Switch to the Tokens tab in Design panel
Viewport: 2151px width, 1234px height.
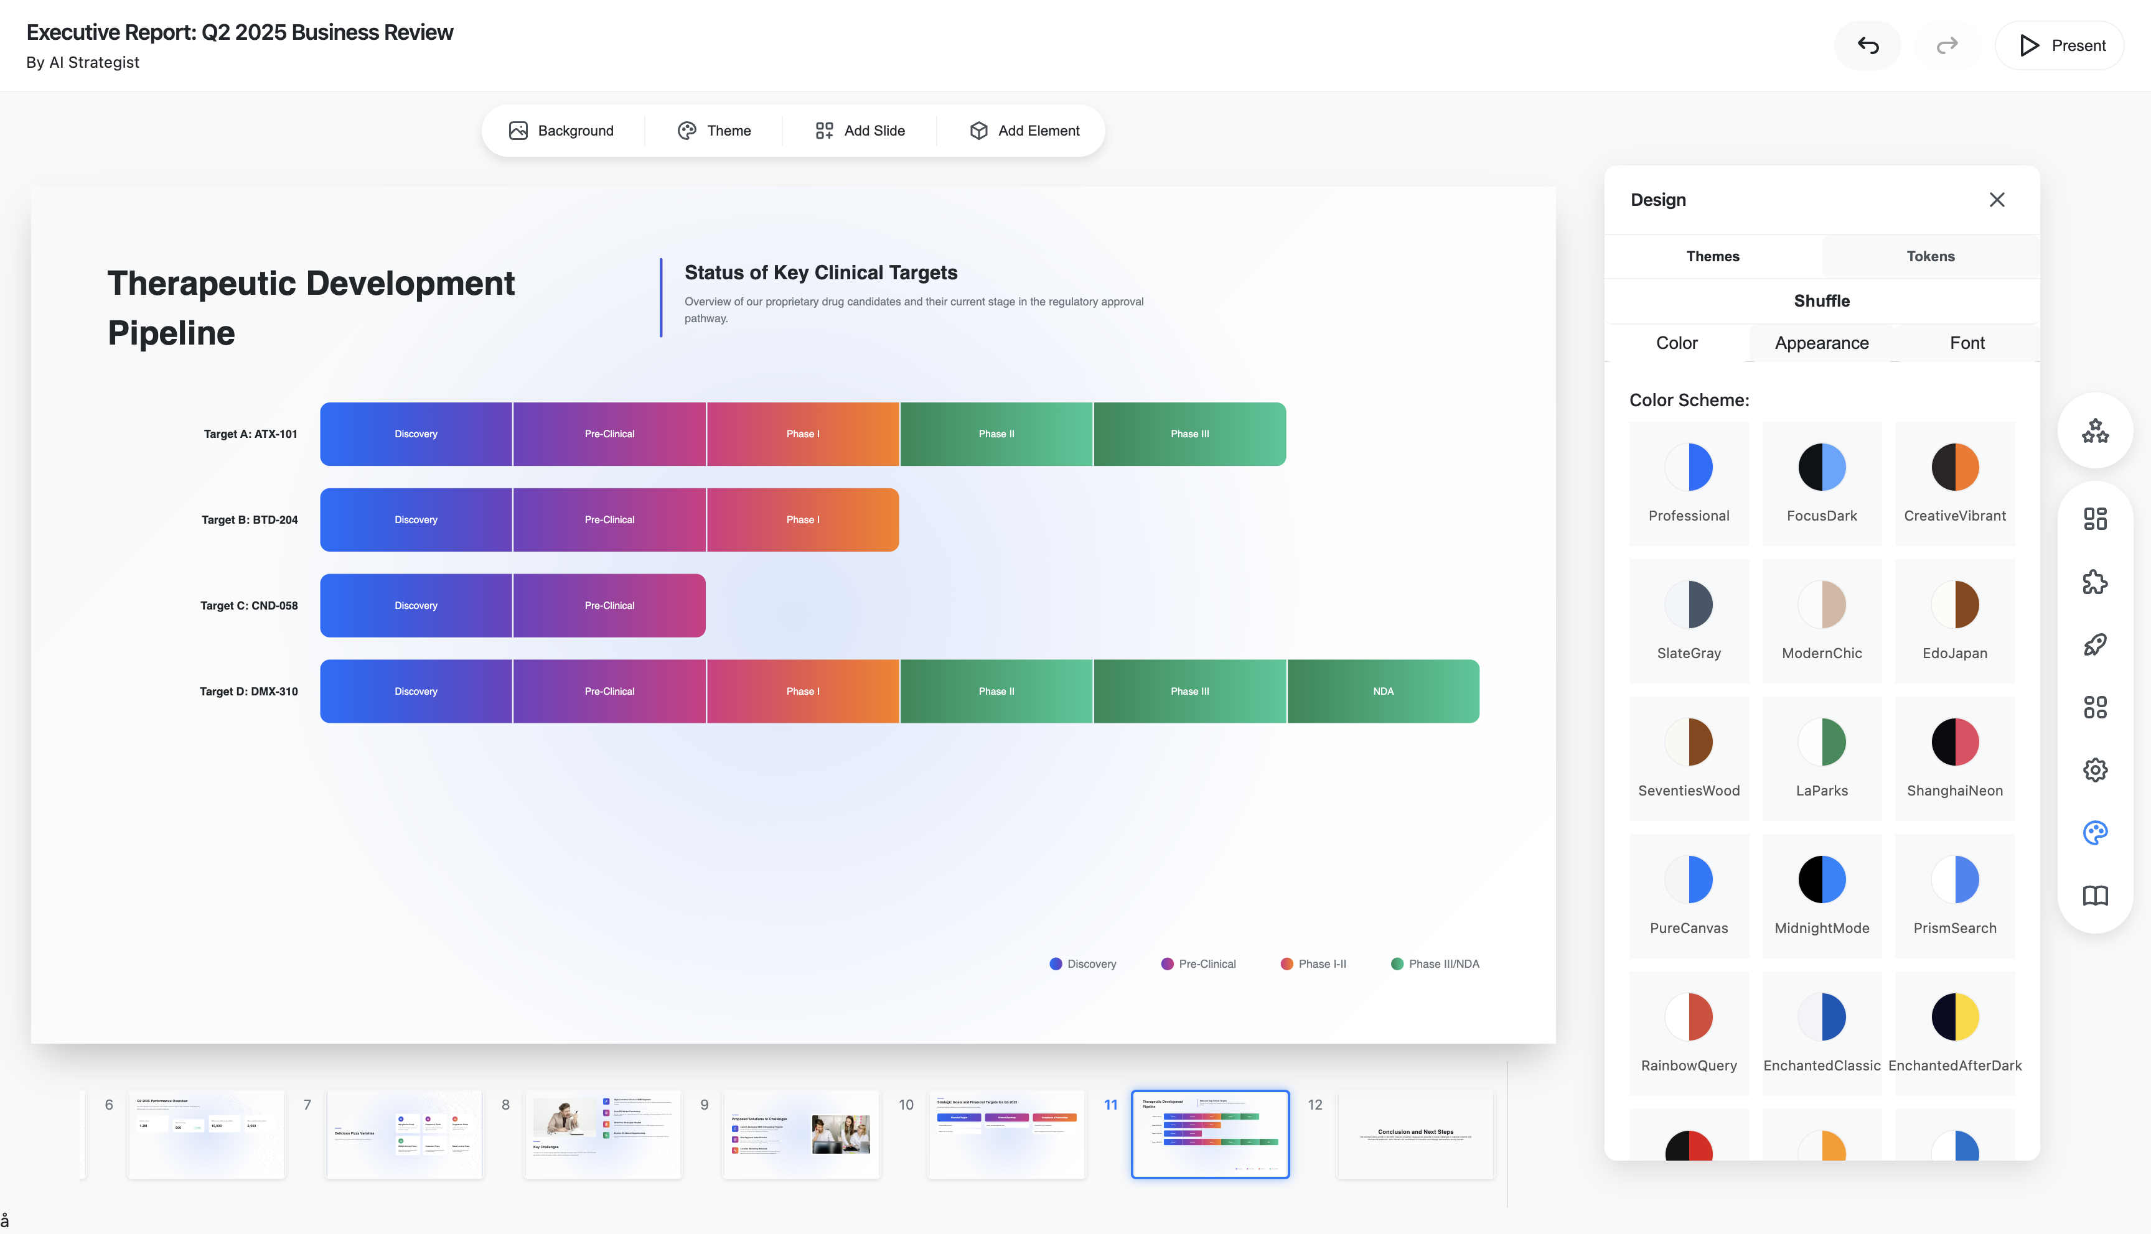tap(1931, 256)
